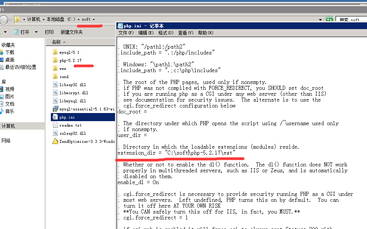Select the php.ini file in list
367x229 pixels.
(67, 117)
